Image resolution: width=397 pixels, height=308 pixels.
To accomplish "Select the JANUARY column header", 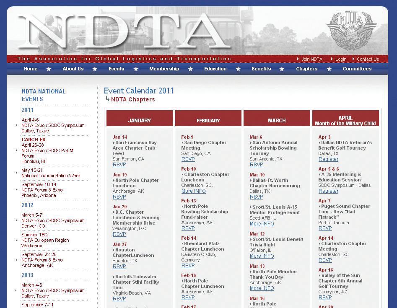I will (x=140, y=118).
